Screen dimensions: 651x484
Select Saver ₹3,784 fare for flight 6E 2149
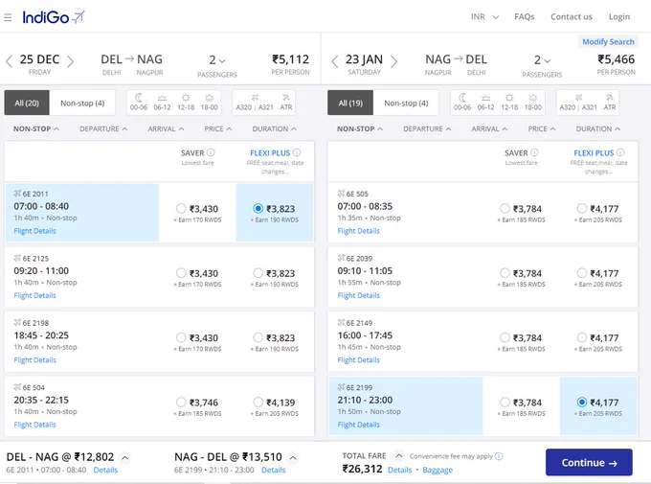pyautogui.click(x=505, y=337)
